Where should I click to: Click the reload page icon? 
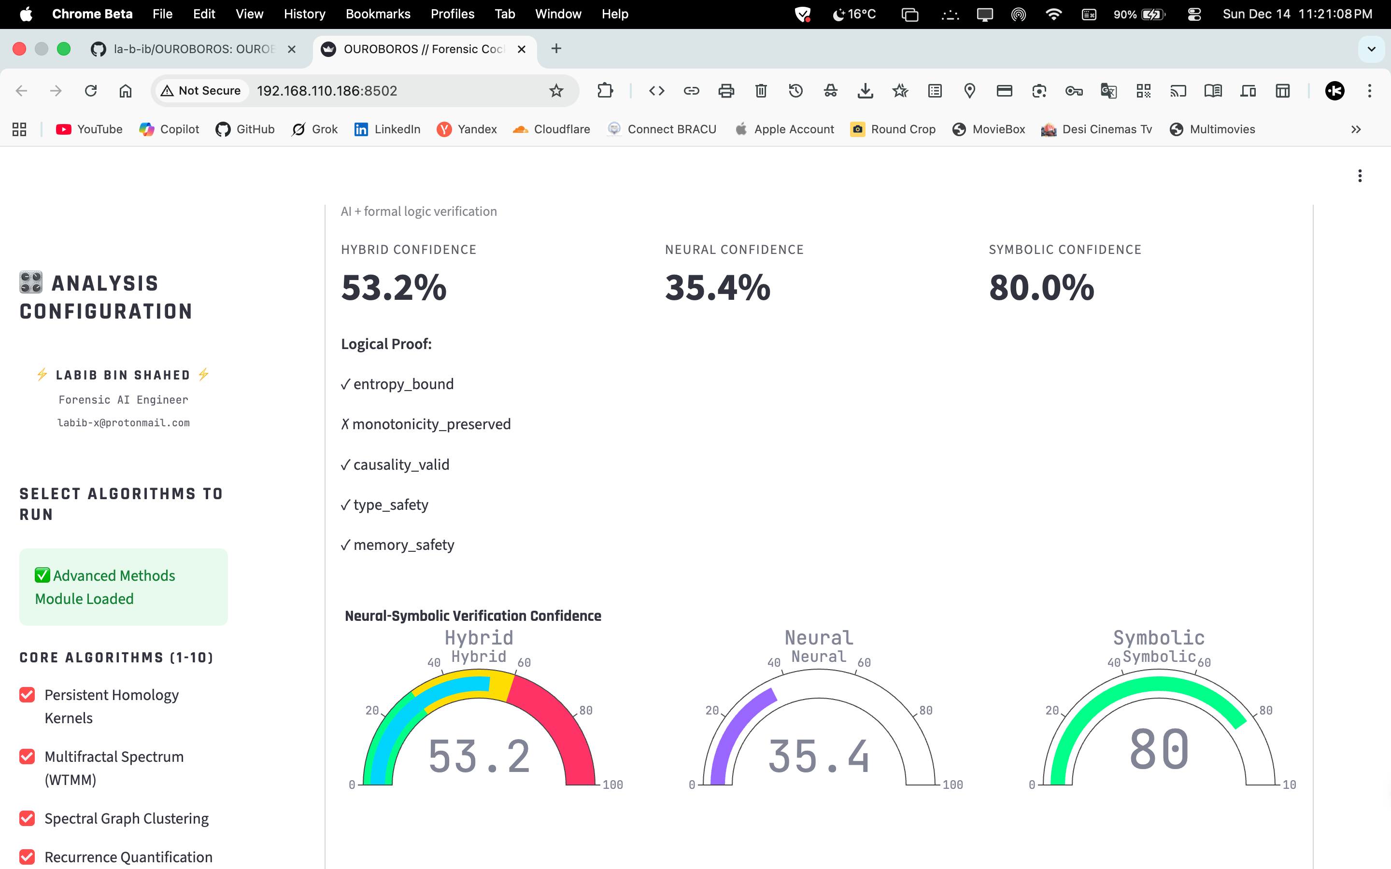click(91, 91)
